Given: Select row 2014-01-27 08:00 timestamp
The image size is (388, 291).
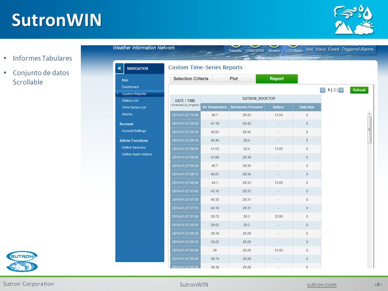Looking at the screenshot, I should point(185,183).
